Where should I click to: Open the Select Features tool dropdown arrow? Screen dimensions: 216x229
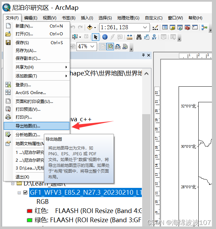point(80,37)
